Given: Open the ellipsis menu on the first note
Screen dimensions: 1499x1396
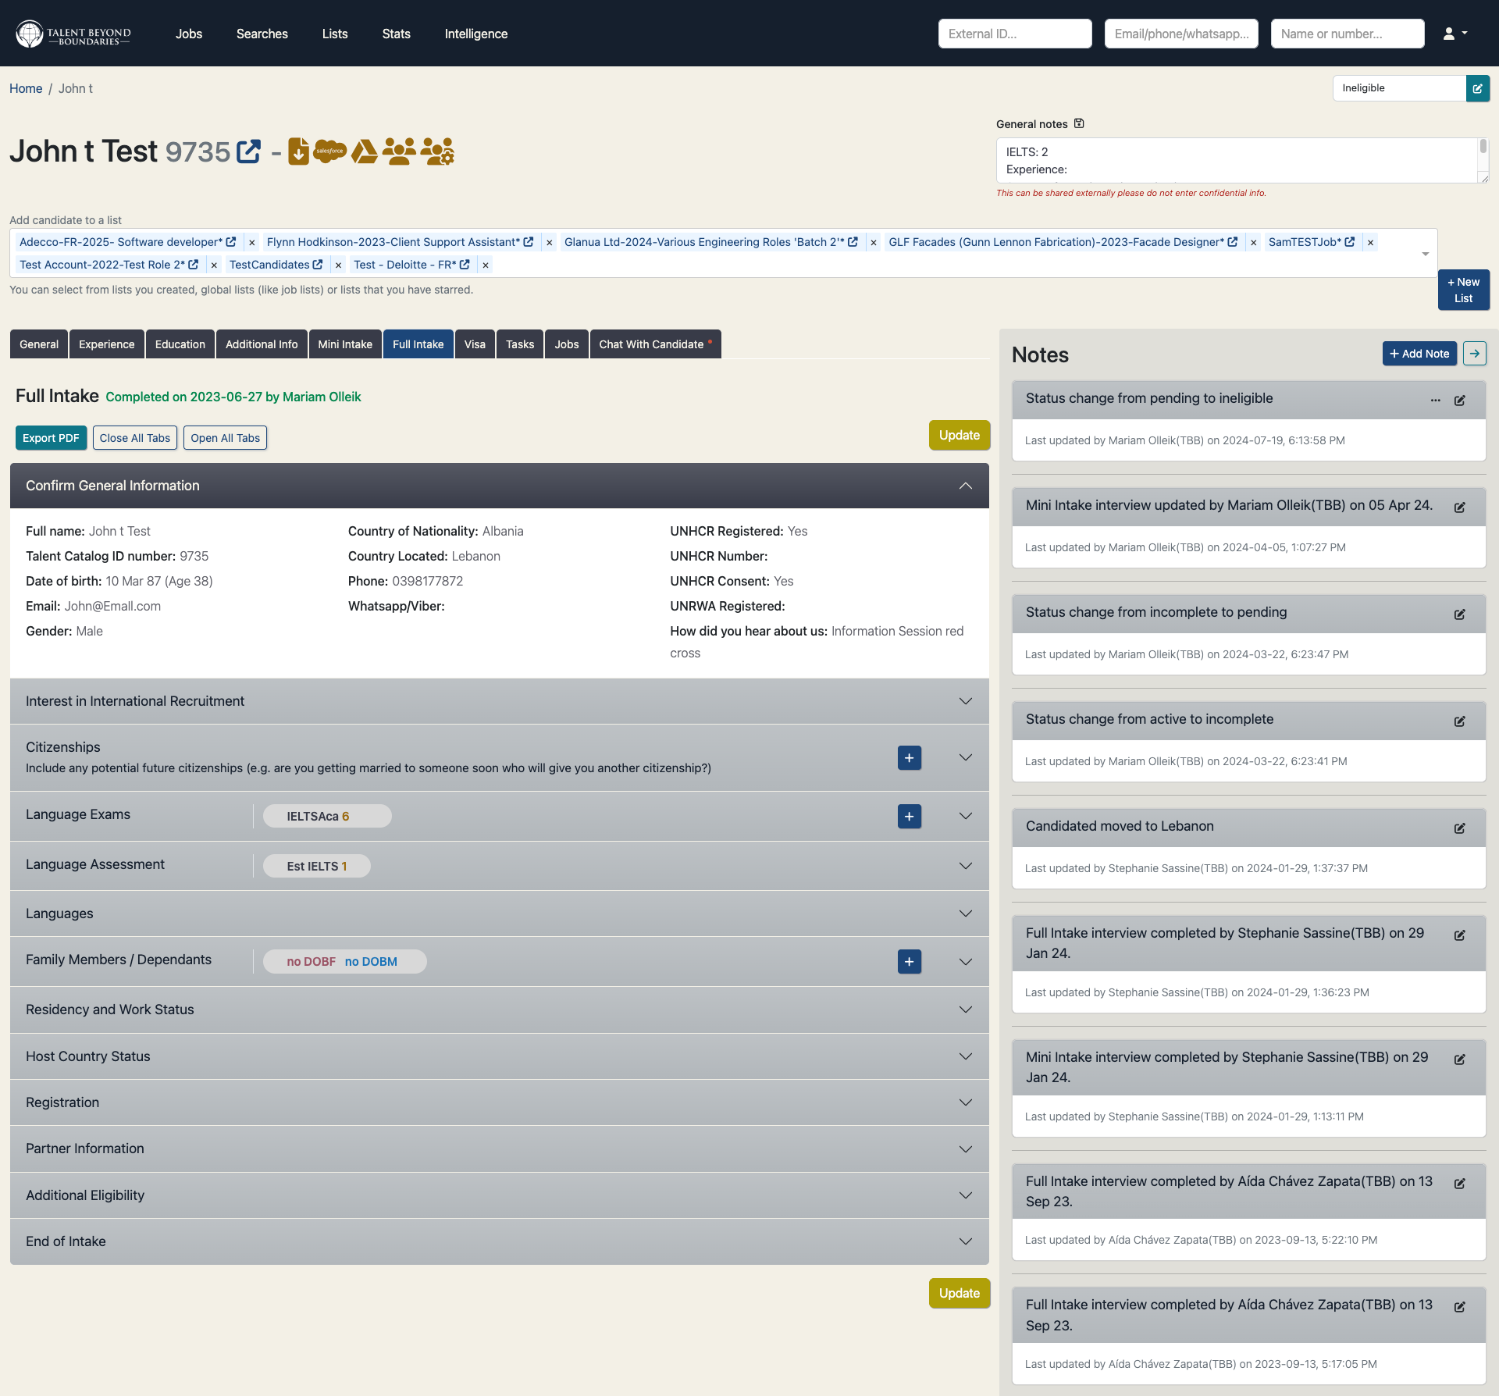Looking at the screenshot, I should coord(1436,401).
